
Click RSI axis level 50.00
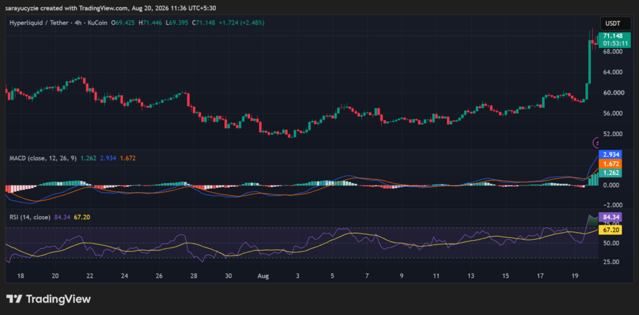click(x=612, y=243)
